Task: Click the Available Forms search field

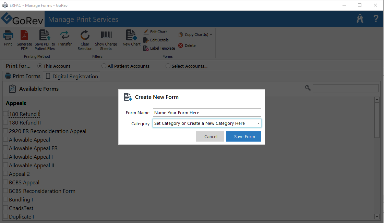Action: point(346,88)
